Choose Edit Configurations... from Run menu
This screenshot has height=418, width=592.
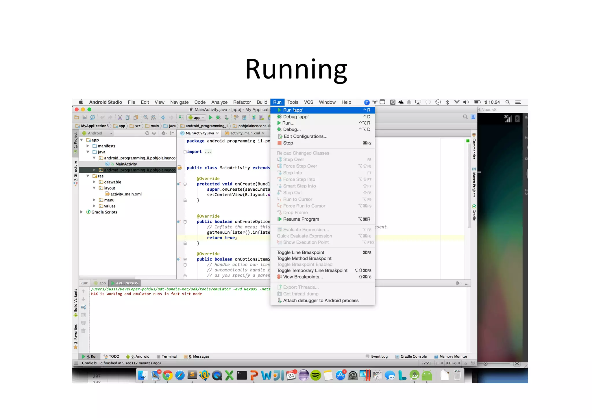point(323,136)
